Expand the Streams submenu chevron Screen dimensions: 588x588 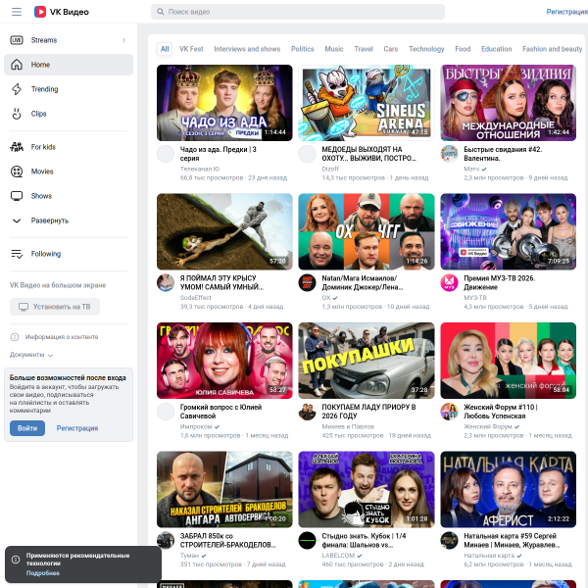(123, 40)
